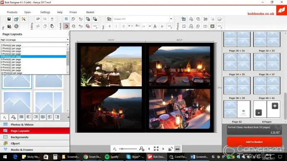Click the increase font size icon

click(x=155, y=26)
